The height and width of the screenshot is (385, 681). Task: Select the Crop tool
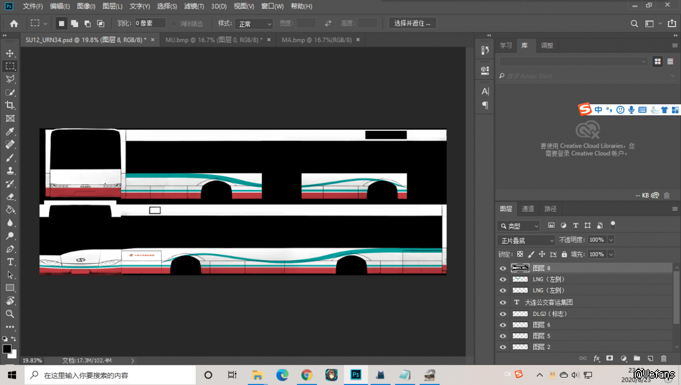click(x=10, y=105)
